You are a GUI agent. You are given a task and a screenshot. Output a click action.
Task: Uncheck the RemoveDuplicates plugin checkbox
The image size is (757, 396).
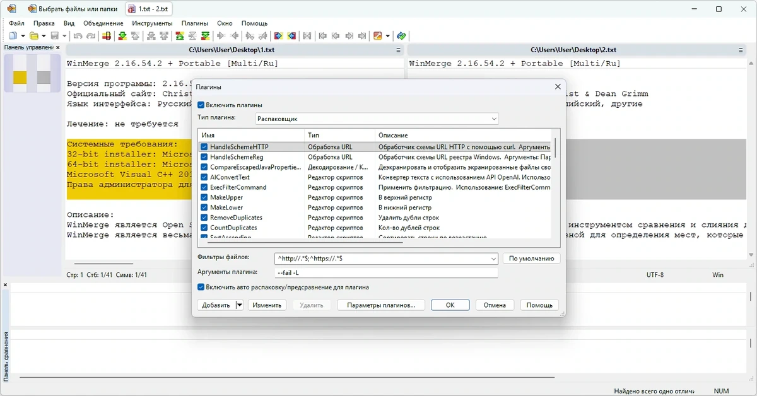(x=204, y=218)
